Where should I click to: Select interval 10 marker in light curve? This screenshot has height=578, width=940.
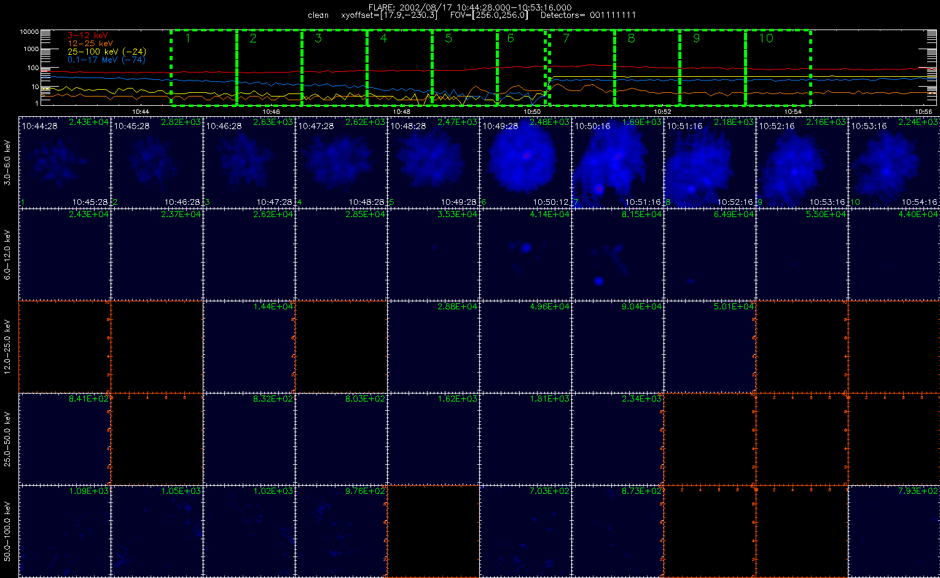766,38
